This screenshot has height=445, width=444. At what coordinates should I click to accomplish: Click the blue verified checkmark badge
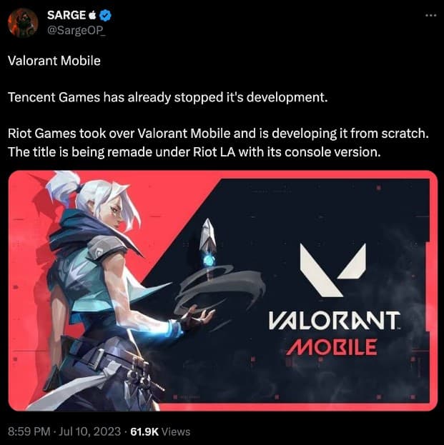pos(105,15)
